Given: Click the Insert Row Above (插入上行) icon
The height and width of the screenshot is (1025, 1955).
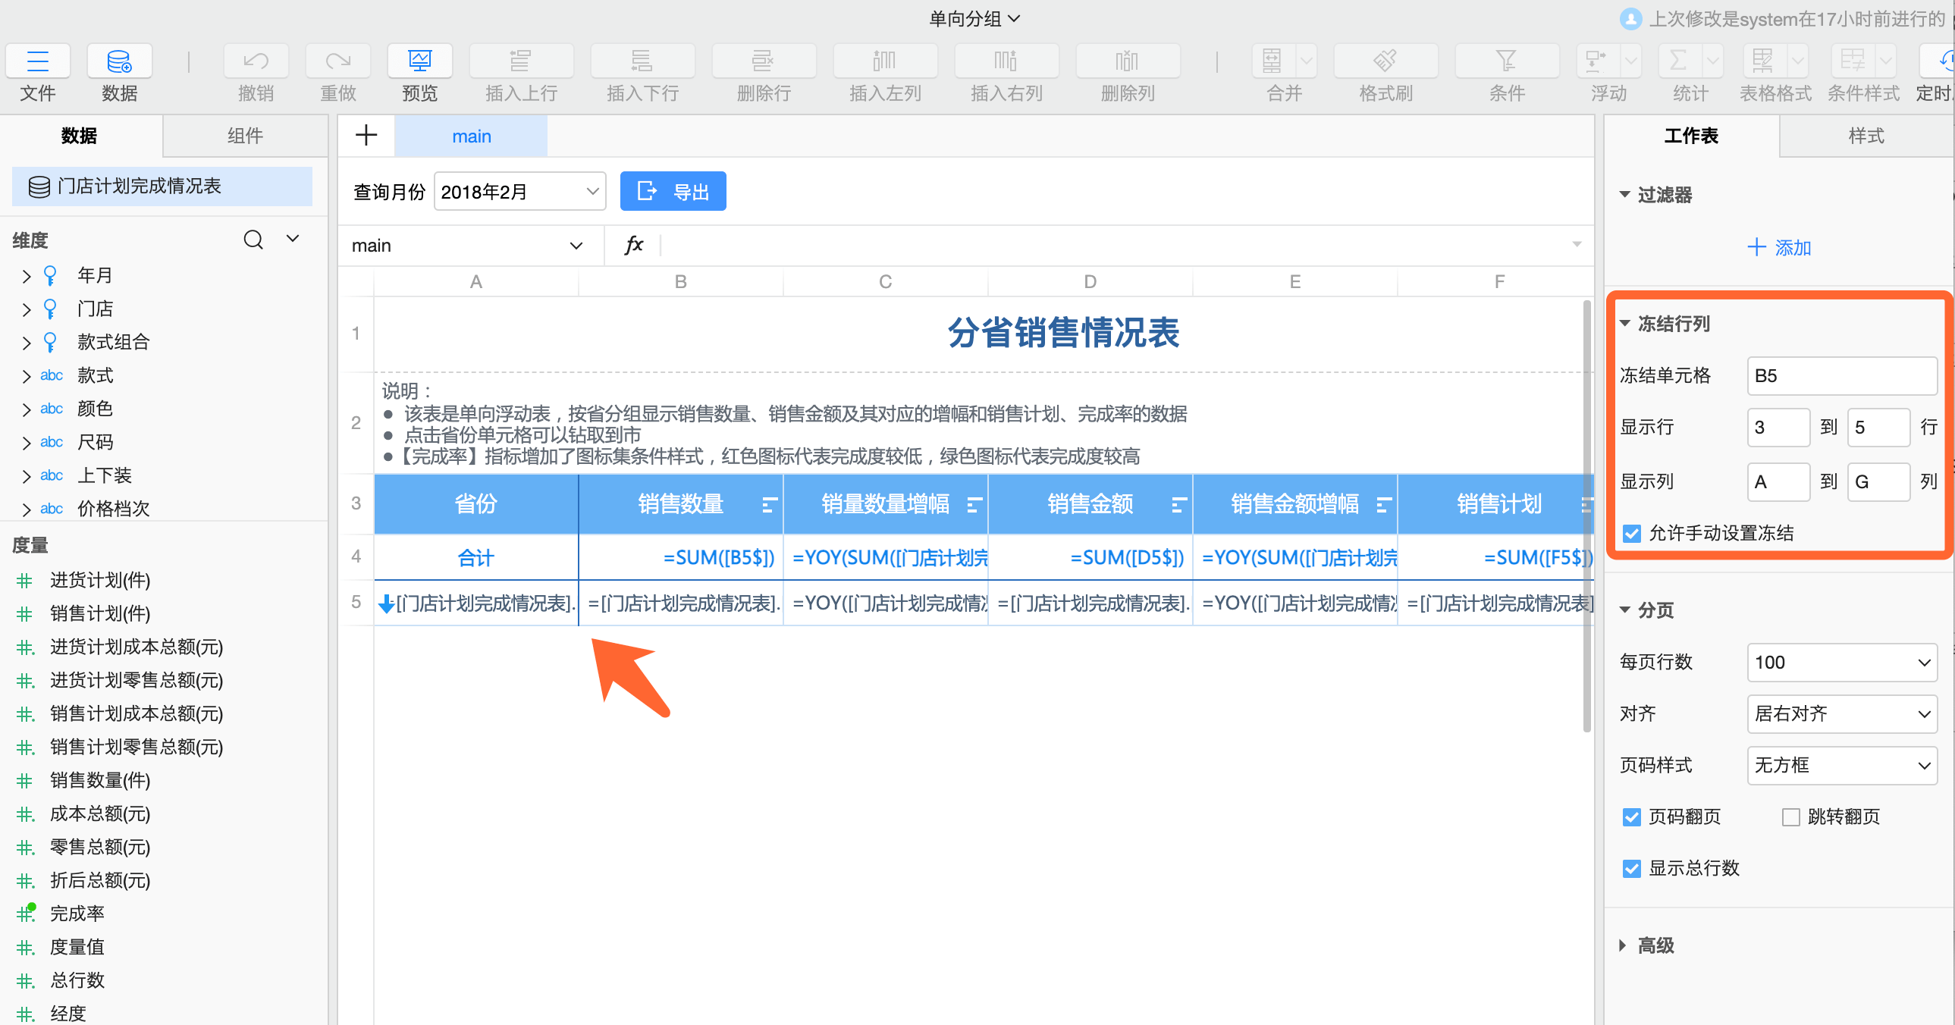Looking at the screenshot, I should tap(521, 61).
